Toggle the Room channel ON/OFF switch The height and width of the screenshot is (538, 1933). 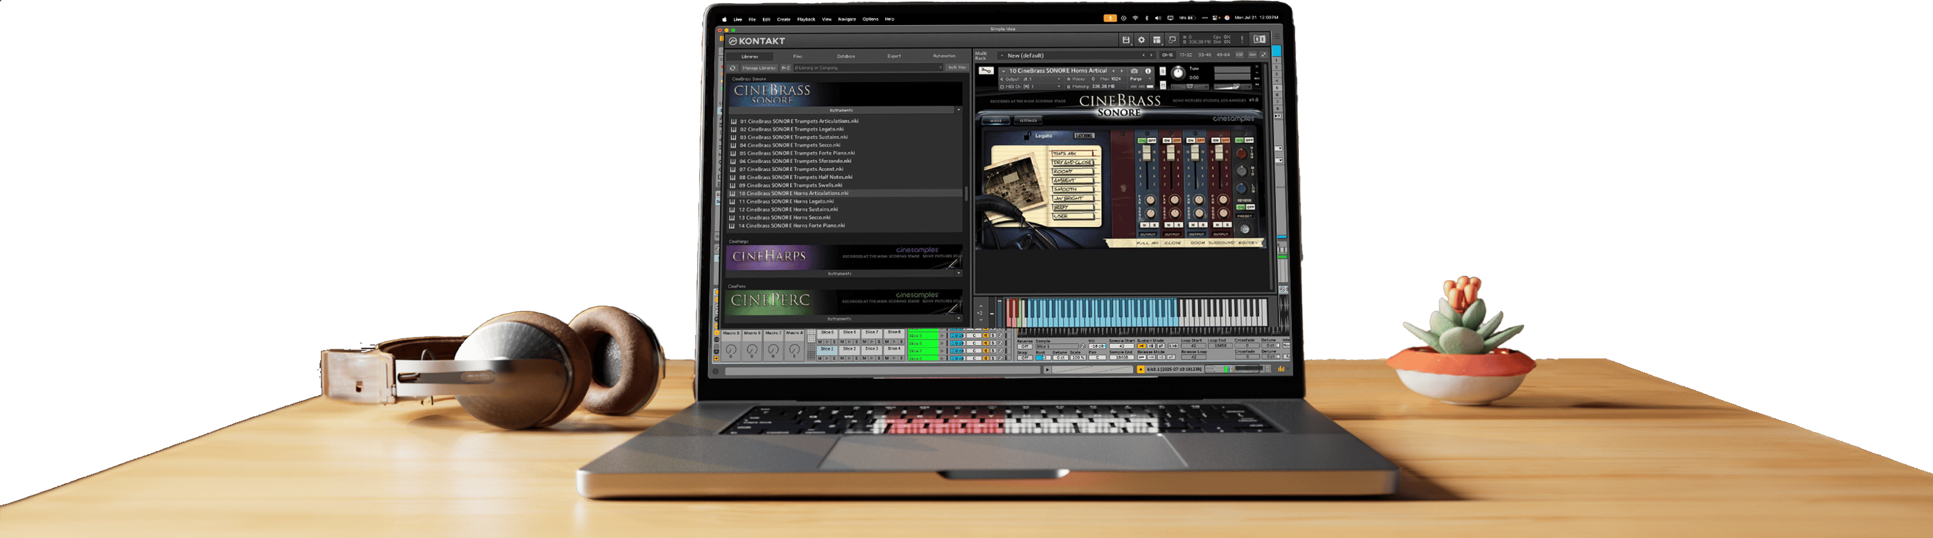(x=1196, y=140)
